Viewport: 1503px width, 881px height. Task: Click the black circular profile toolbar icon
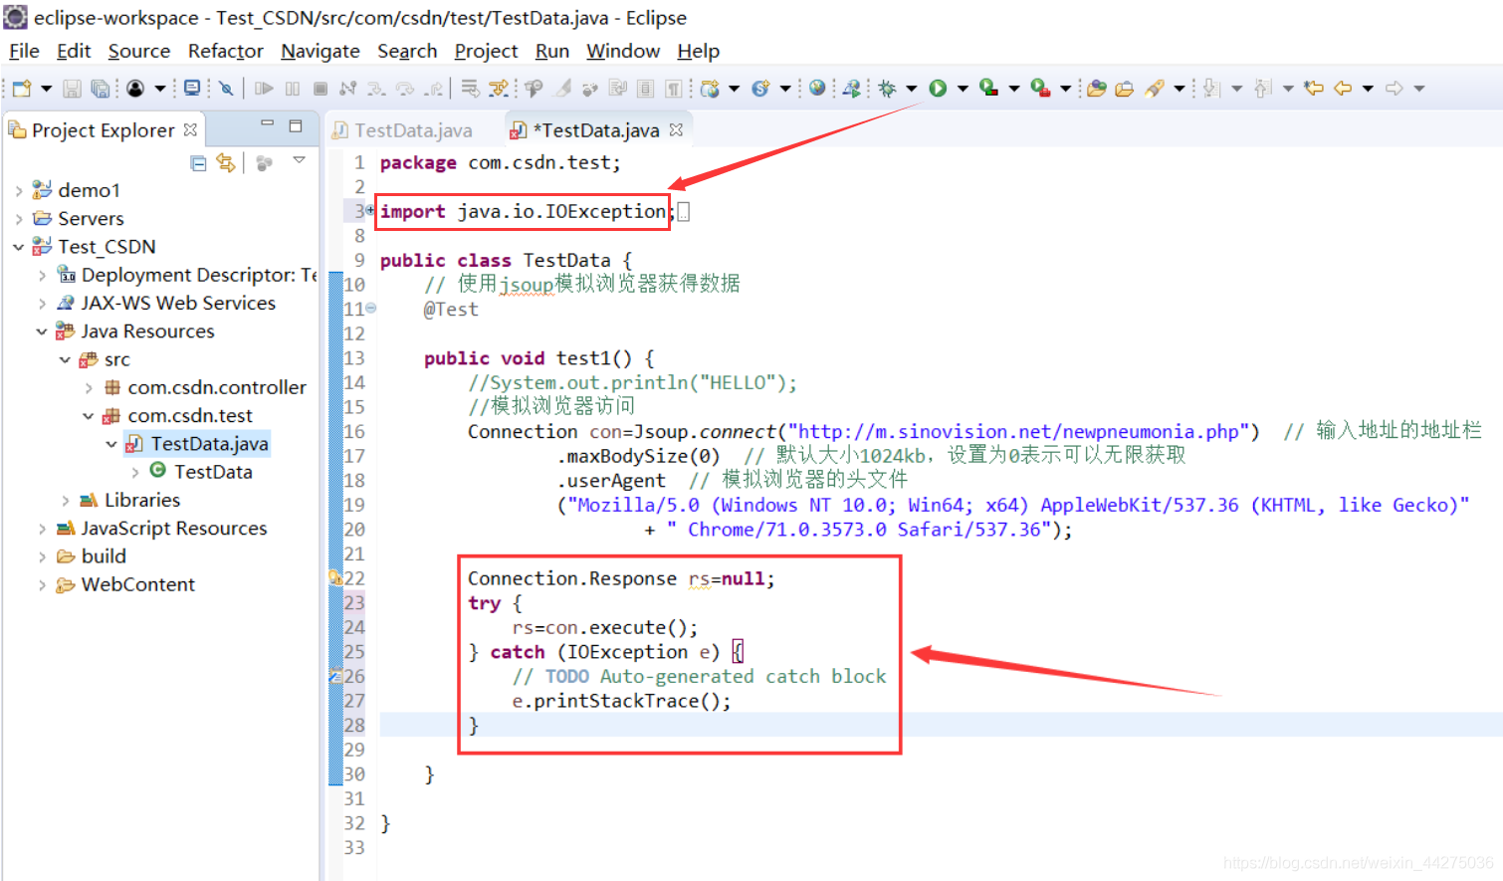(135, 89)
